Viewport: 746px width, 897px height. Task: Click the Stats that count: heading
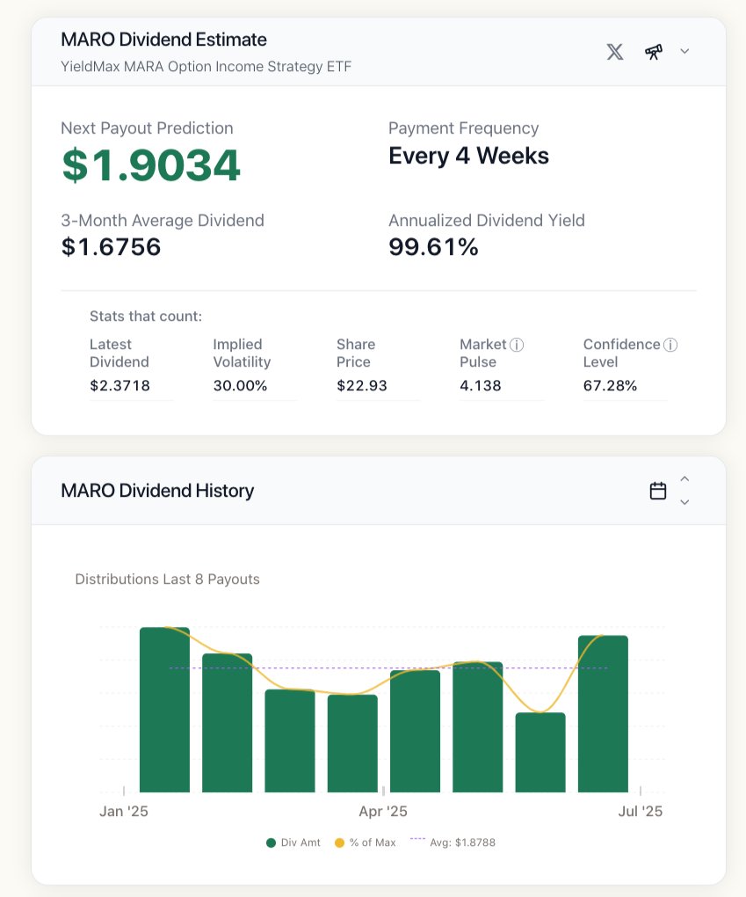[146, 317]
